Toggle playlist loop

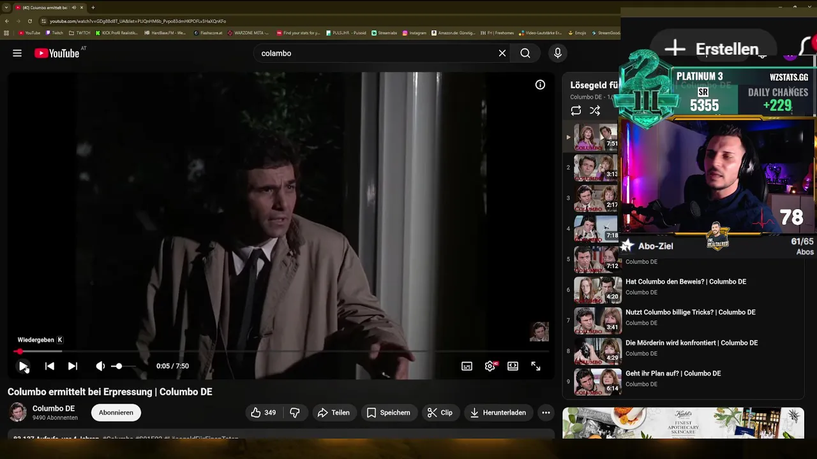click(576, 110)
